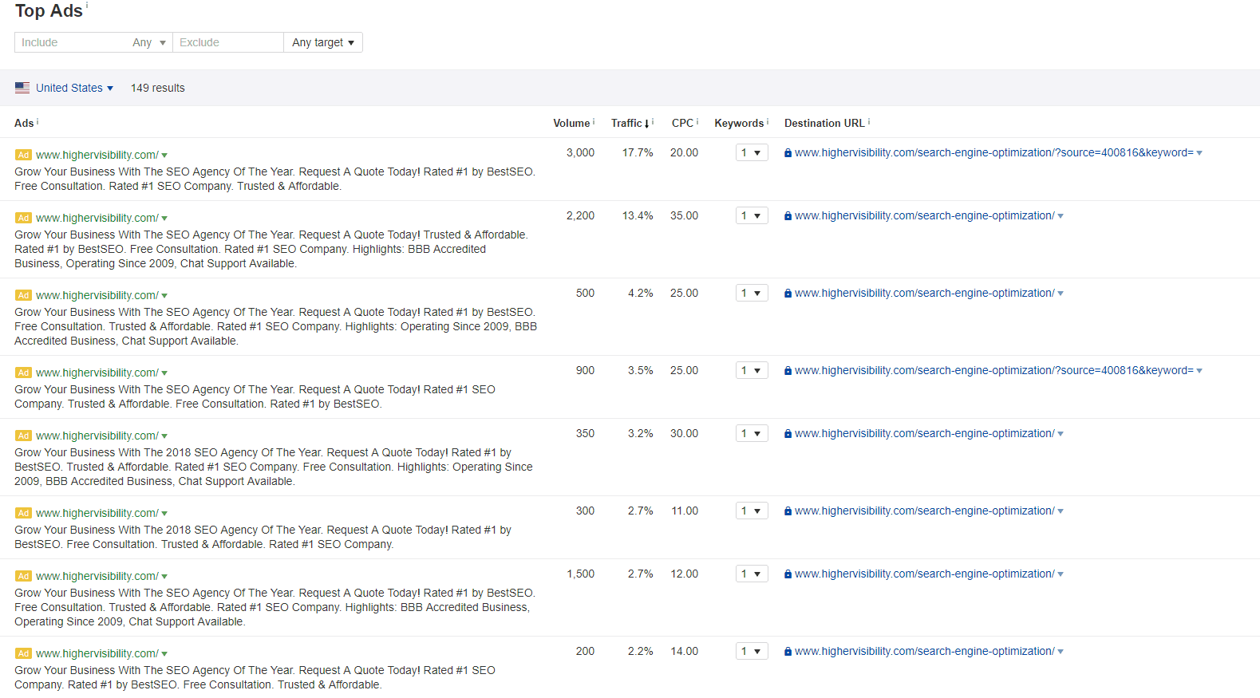Open keywords dropdown for 500 volume ad
Screen dimensions: 1260x698
tap(752, 293)
